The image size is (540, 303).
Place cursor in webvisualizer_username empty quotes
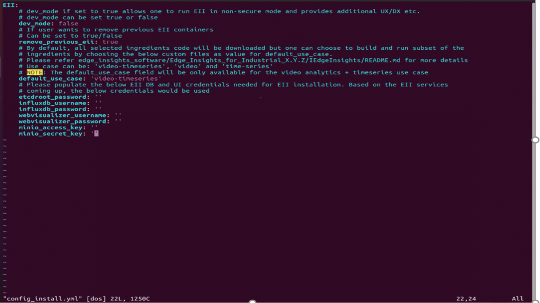click(118, 115)
